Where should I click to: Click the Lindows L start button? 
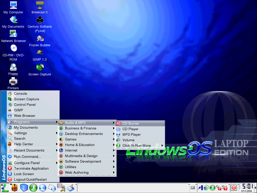[x=5, y=188]
